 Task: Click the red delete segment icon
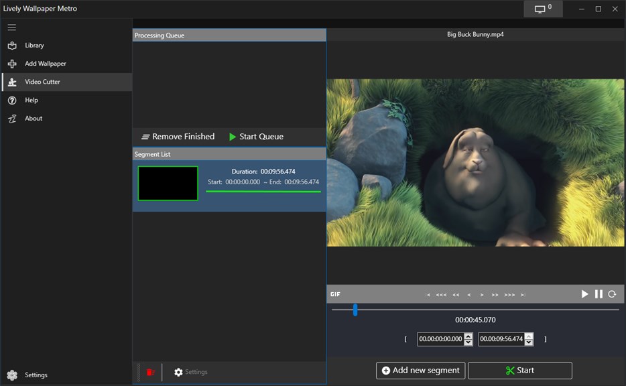pyautogui.click(x=151, y=372)
